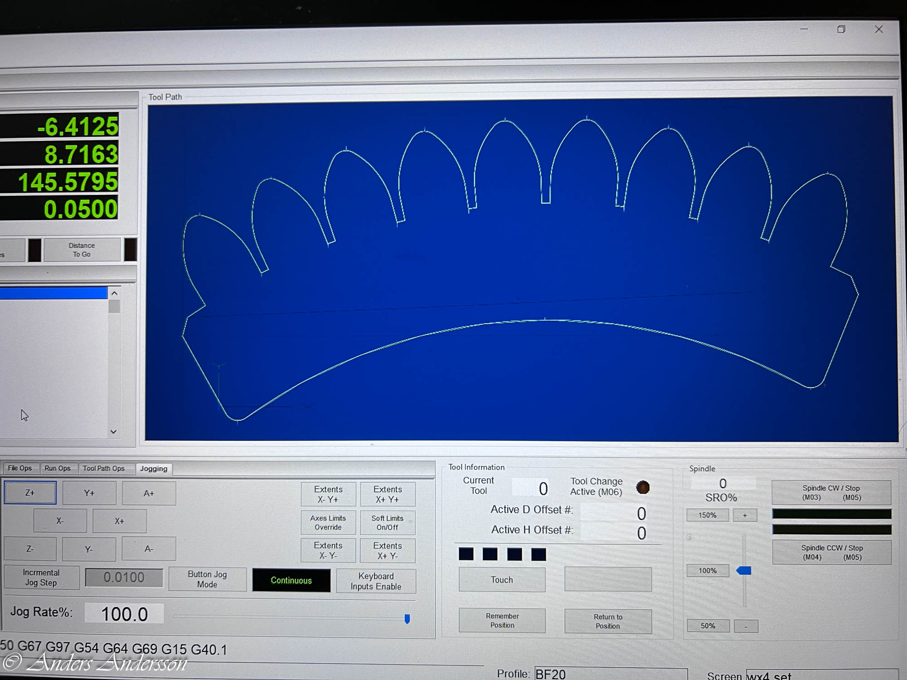Switch to File Ops tab
This screenshot has width=907, height=680.
[x=20, y=468]
